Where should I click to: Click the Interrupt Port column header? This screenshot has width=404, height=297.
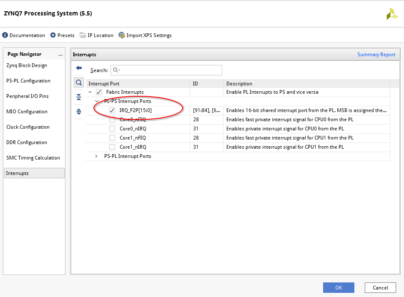(x=138, y=84)
